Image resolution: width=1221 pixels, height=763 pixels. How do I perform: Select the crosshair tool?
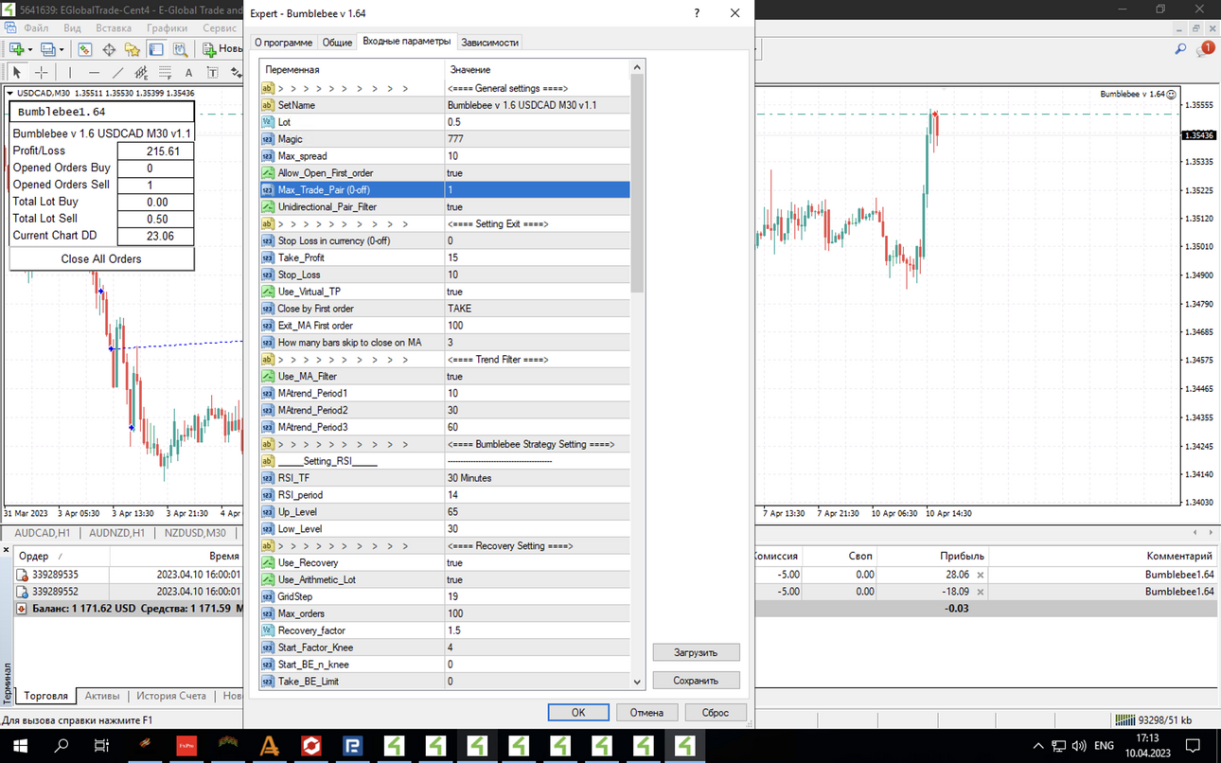pyautogui.click(x=42, y=73)
